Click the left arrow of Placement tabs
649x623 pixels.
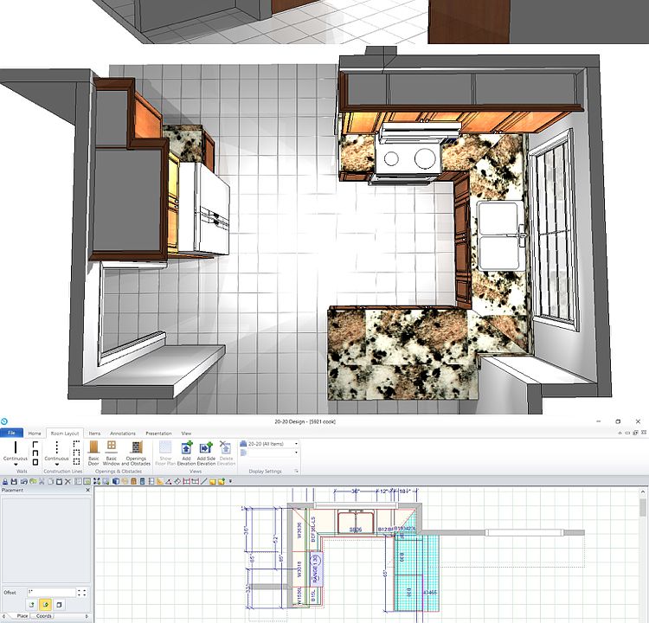(x=5, y=616)
